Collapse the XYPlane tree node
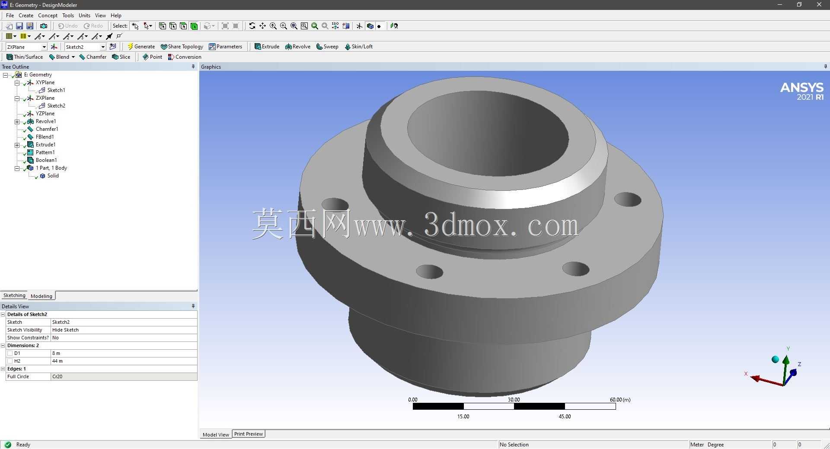The image size is (830, 449). click(17, 82)
